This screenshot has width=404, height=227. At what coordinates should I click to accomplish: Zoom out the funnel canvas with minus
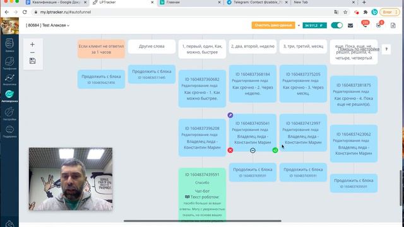click(x=32, y=52)
